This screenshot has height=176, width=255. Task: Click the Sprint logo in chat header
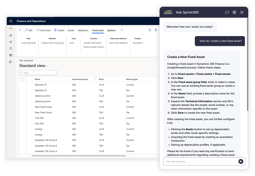coord(168,12)
